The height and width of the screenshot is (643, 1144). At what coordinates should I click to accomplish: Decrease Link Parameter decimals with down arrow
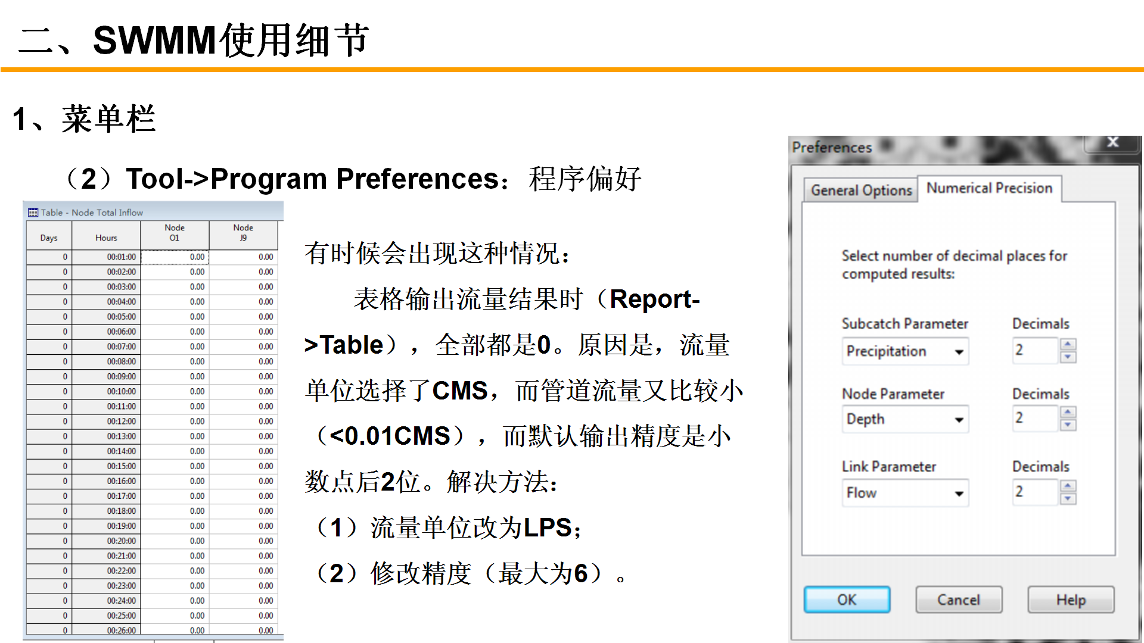[x=1068, y=498]
